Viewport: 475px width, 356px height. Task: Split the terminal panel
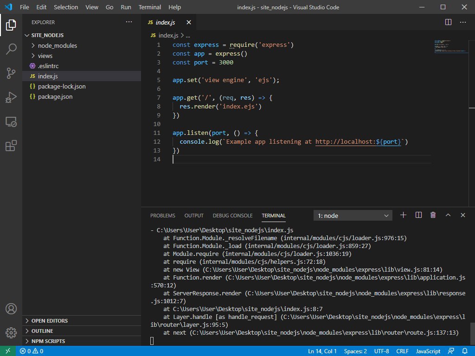point(418,215)
